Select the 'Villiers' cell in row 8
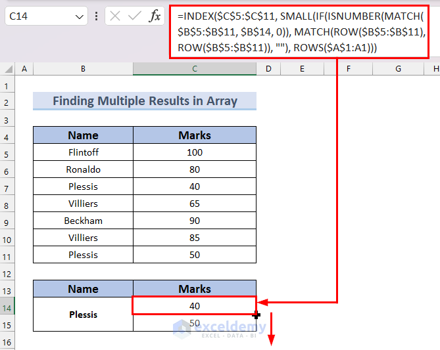440x350 pixels. coord(83,204)
